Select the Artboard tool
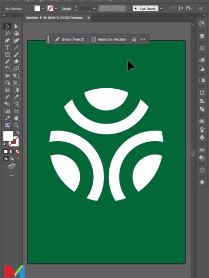This screenshot has width=209, height=278. pos(16,111)
